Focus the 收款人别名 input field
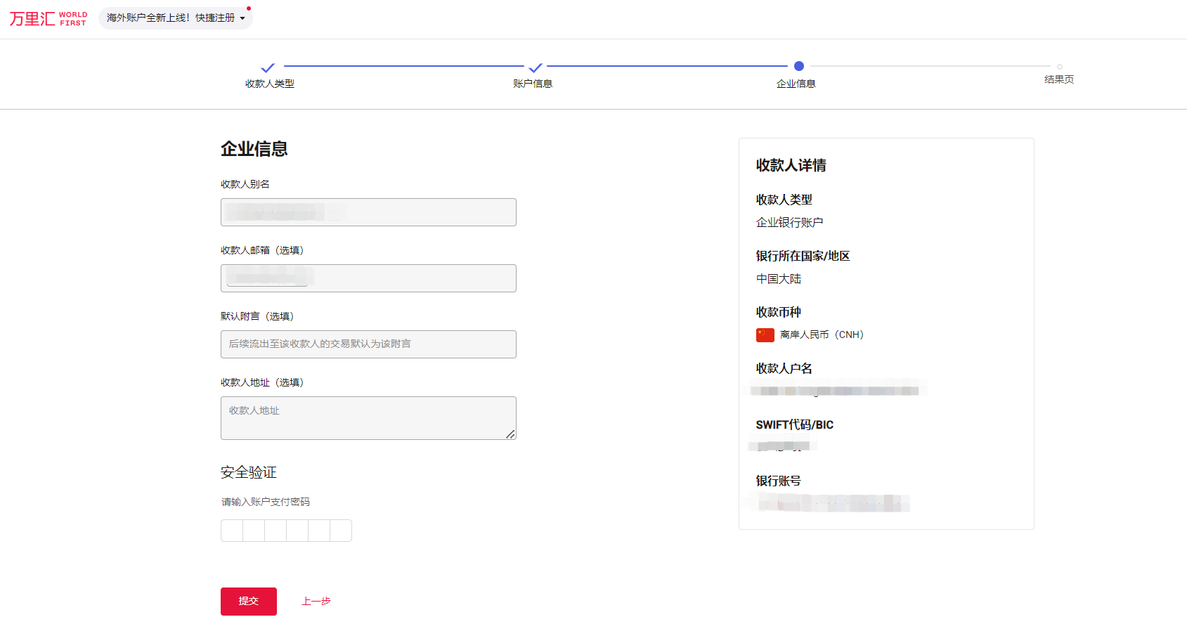Image resolution: width=1187 pixels, height=617 pixels. click(x=368, y=212)
